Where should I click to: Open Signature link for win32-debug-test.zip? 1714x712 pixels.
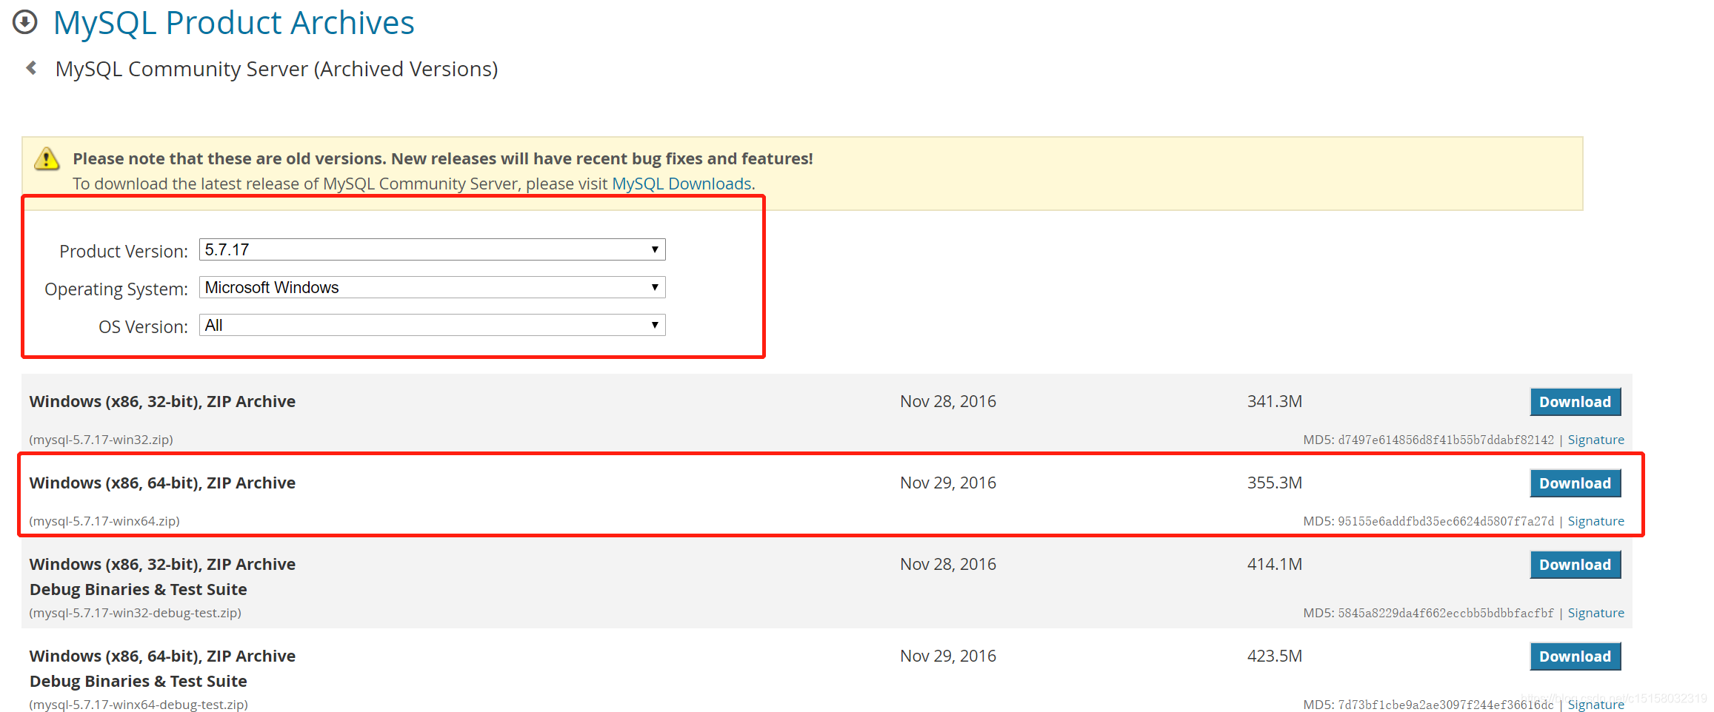pyautogui.click(x=1595, y=613)
